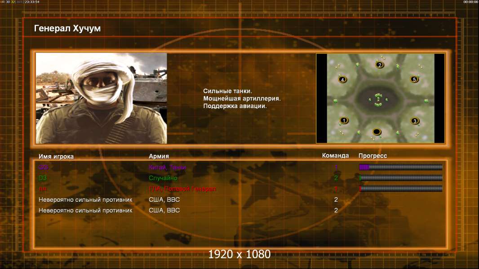Viewport: 479px width, 269px height.
Task: Select start position 2 on the map
Action: click(x=379, y=65)
